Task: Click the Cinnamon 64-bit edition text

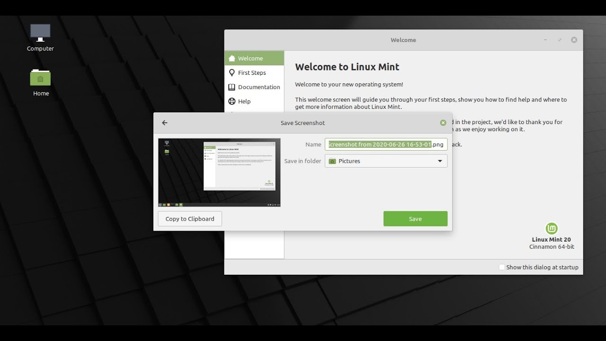Action: coord(552,247)
